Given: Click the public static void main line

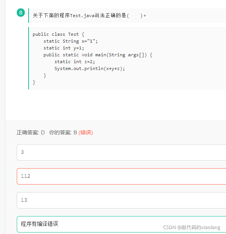Looking at the screenshot, I should [98, 55].
